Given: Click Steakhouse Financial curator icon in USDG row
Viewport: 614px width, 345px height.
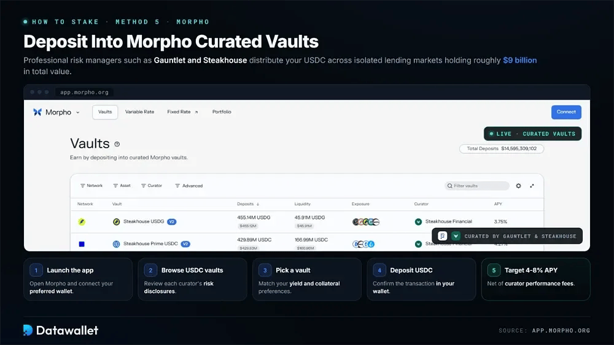Looking at the screenshot, I should point(418,222).
